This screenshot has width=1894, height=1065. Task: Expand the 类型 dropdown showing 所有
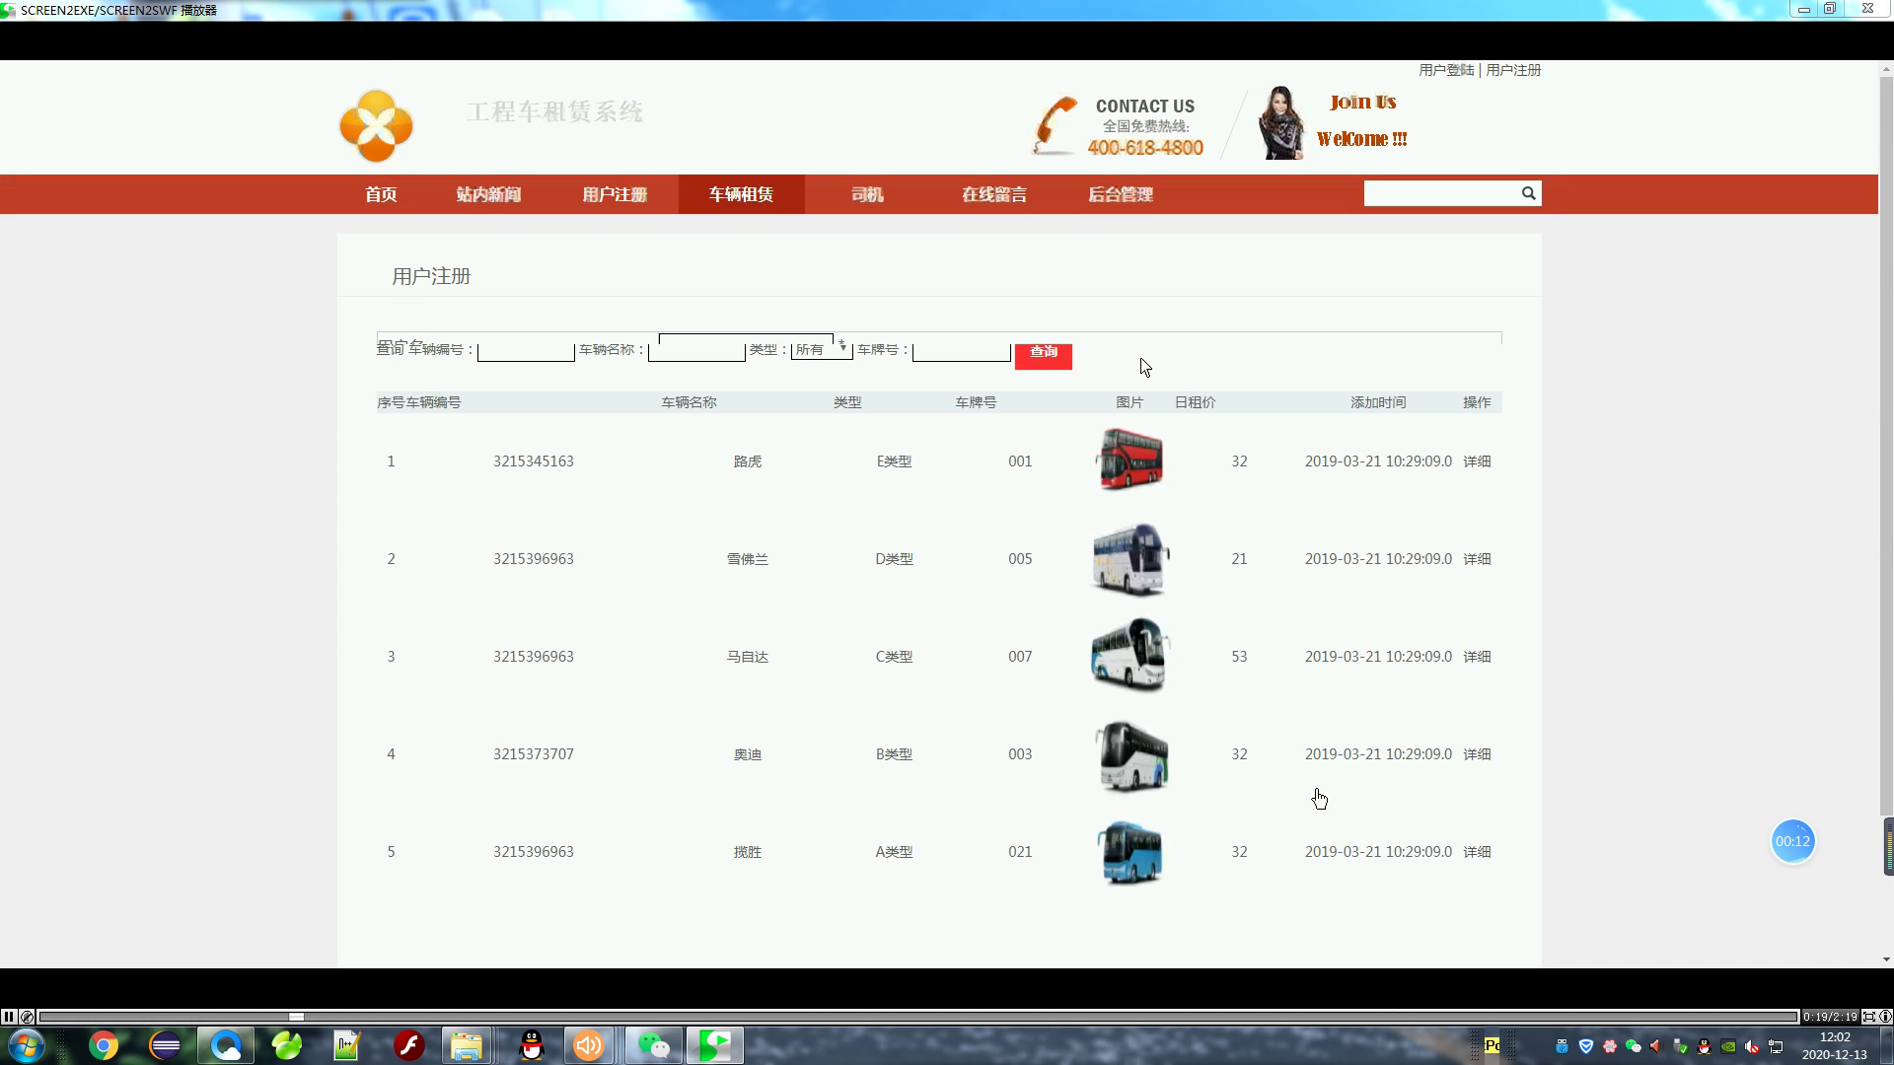point(821,349)
